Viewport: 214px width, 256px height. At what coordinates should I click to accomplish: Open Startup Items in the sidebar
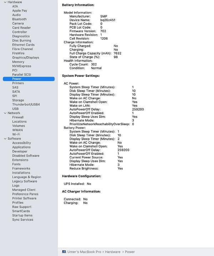(x=22, y=215)
